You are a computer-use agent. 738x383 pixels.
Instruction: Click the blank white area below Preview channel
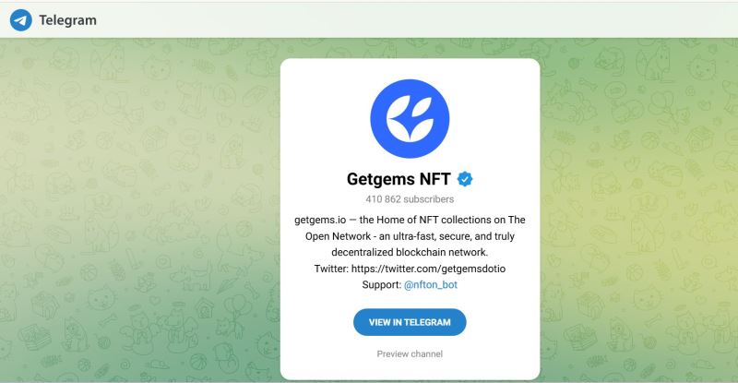pyautogui.click(x=410, y=369)
